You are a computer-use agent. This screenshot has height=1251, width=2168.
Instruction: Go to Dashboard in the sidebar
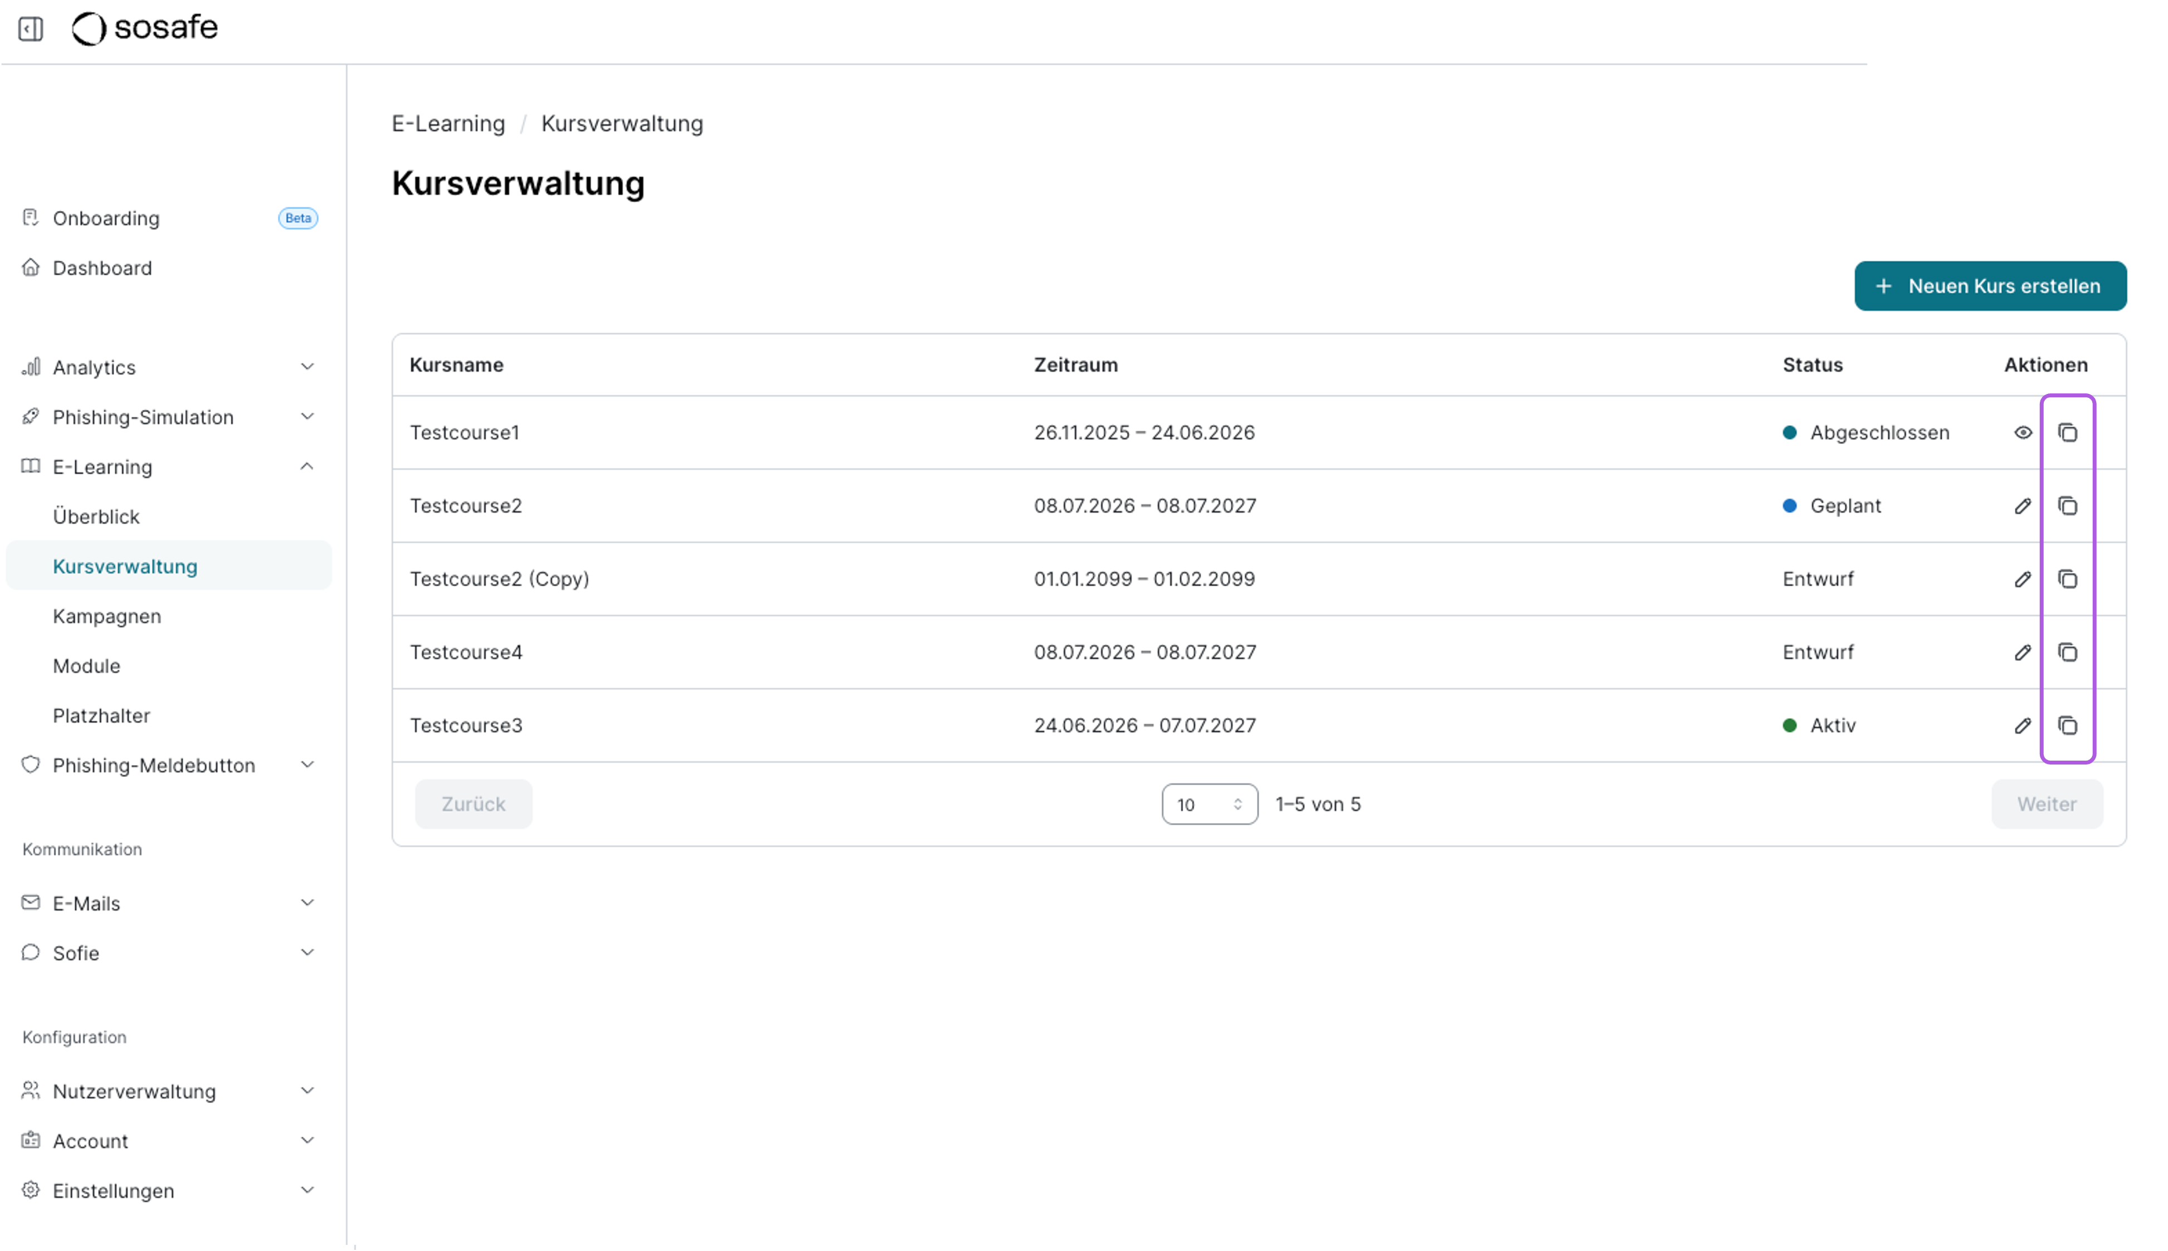click(x=102, y=268)
